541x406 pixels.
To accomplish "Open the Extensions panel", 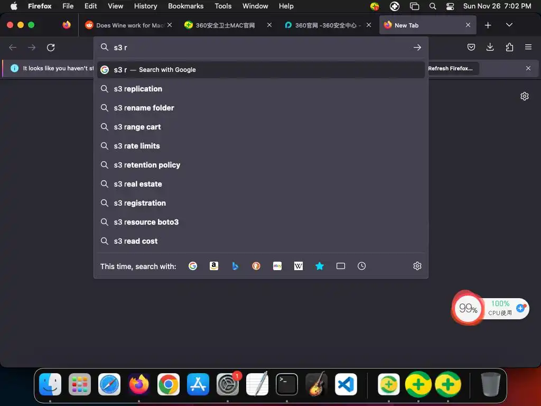I will click(x=509, y=47).
